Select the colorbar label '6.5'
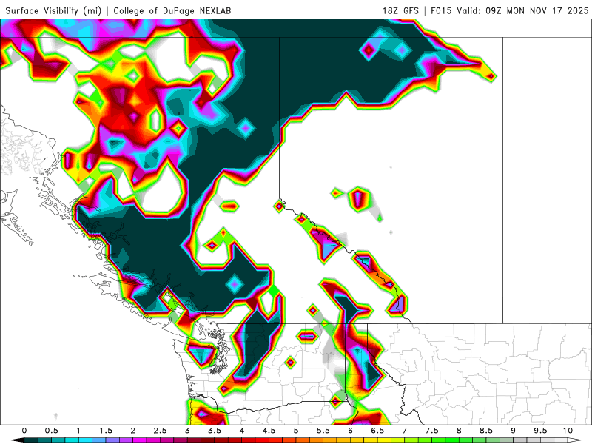The width and height of the screenshot is (592, 444). pyautogui.click(x=377, y=431)
